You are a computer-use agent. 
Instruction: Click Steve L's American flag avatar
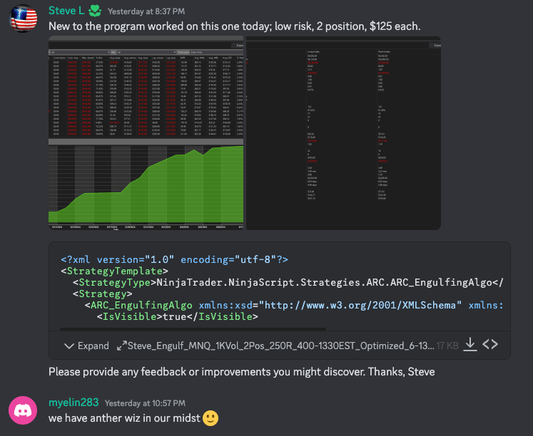[23, 18]
